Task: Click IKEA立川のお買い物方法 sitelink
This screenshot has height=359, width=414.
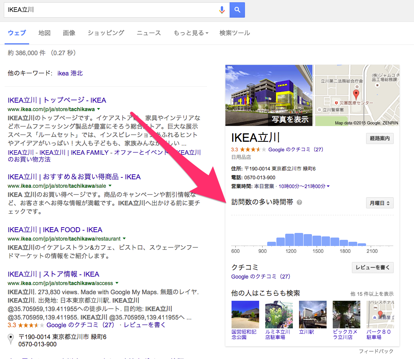Action: (104, 156)
